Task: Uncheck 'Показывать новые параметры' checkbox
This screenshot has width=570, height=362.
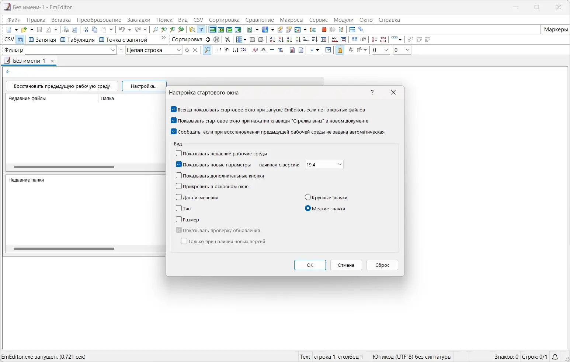Action: pyautogui.click(x=179, y=165)
